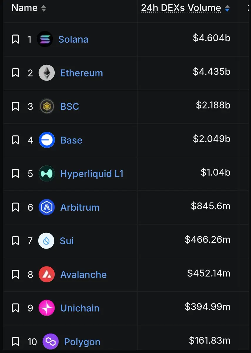Open the Ethereum chain page
The height and width of the screenshot is (353, 251).
(81, 73)
